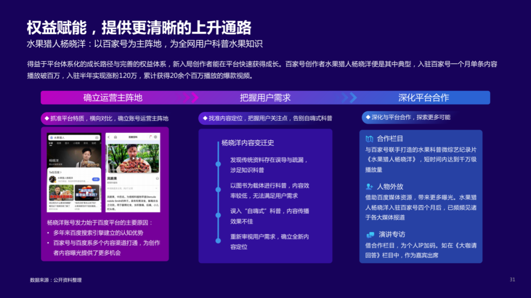Click the 确立运营主阵地 stage header
The height and width of the screenshot is (298, 531).
[x=113, y=98]
